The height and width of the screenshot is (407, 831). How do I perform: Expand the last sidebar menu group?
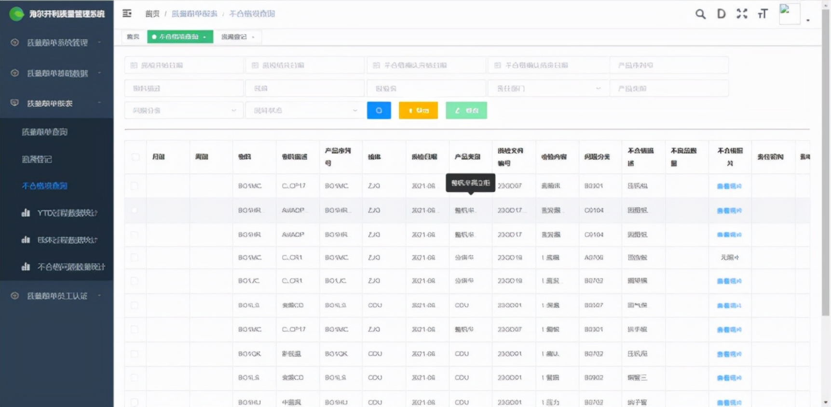point(56,296)
